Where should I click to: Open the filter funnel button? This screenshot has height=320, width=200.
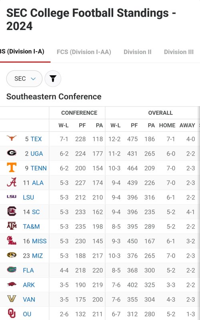pyautogui.click(x=53, y=78)
